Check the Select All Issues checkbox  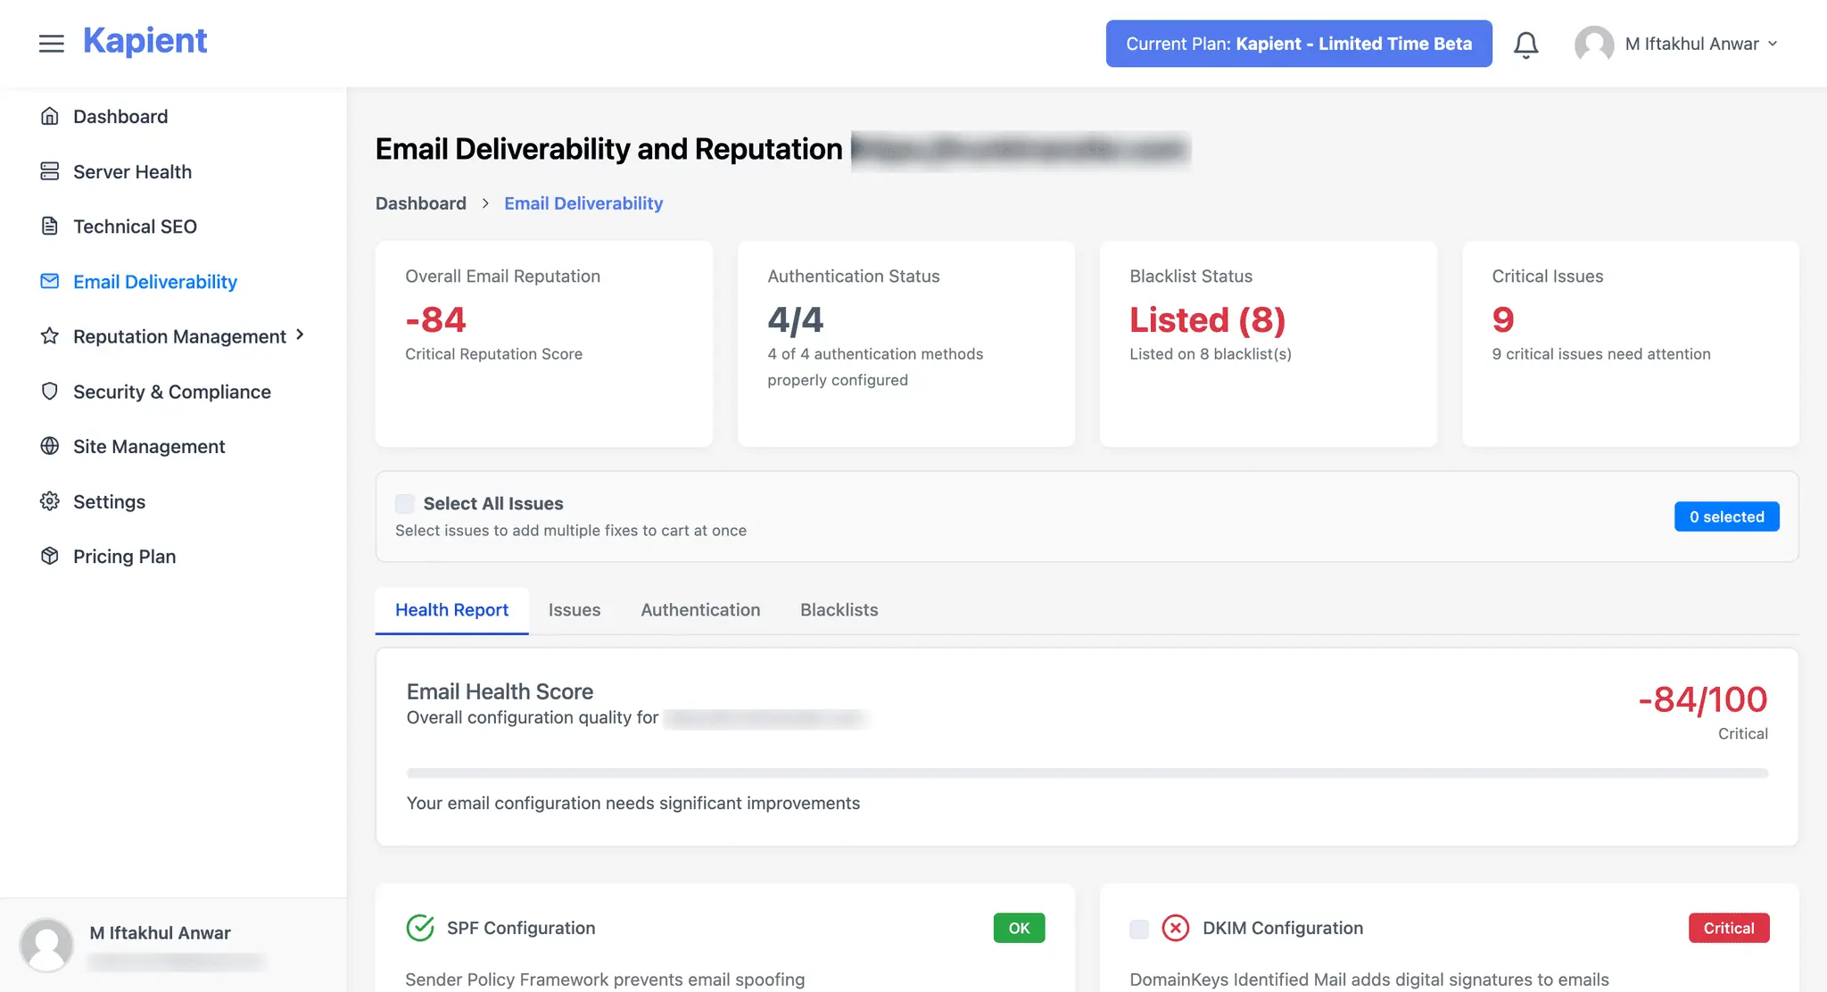[x=405, y=504]
